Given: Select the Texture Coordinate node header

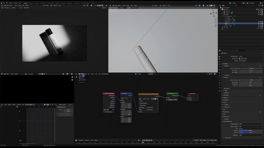Looking at the screenshot, I should click(109, 93).
